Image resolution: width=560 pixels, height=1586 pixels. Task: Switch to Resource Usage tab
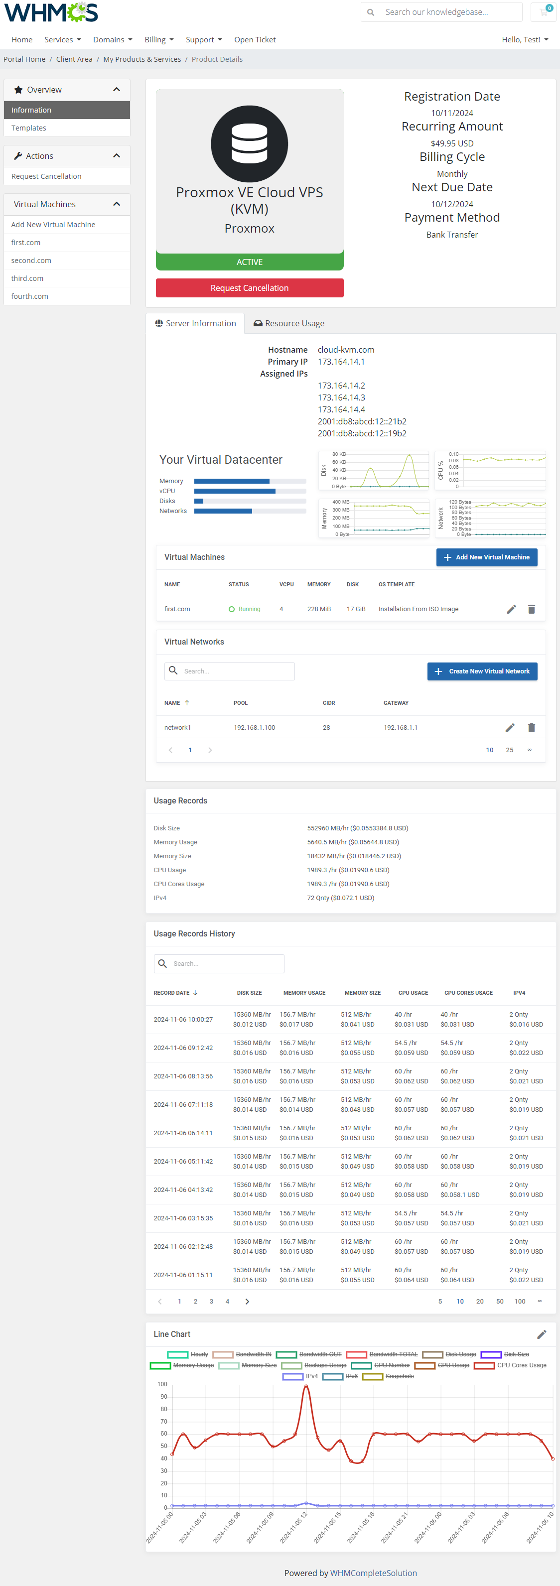[x=289, y=323]
